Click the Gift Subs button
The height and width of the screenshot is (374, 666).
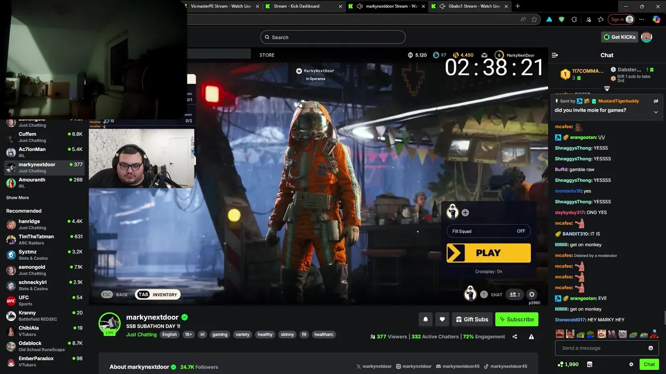(471, 319)
